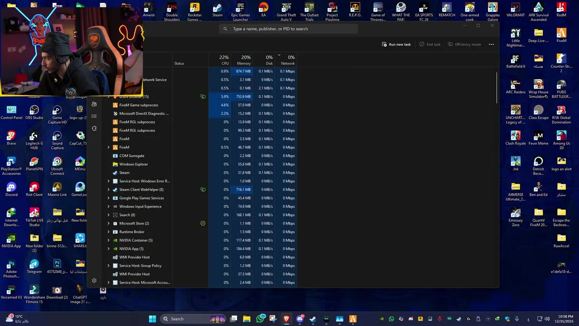
Task: Select the OBS Studio desktop icon
Action: pos(34,113)
